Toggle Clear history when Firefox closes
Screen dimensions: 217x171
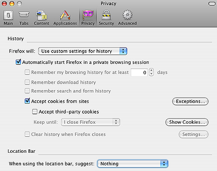tap(27, 134)
